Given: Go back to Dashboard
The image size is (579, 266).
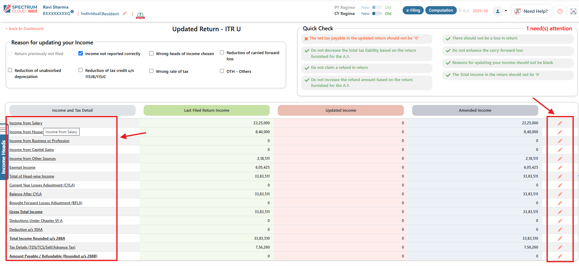Looking at the screenshot, I should (24, 28).
